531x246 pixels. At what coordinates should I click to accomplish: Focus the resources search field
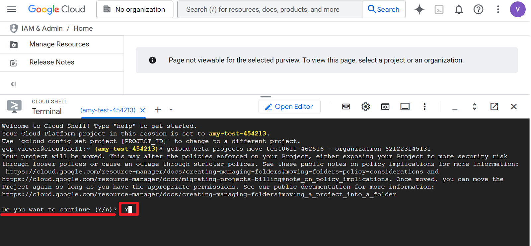(270, 9)
